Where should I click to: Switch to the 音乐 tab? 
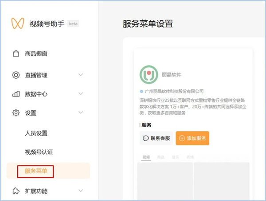pos(176,157)
